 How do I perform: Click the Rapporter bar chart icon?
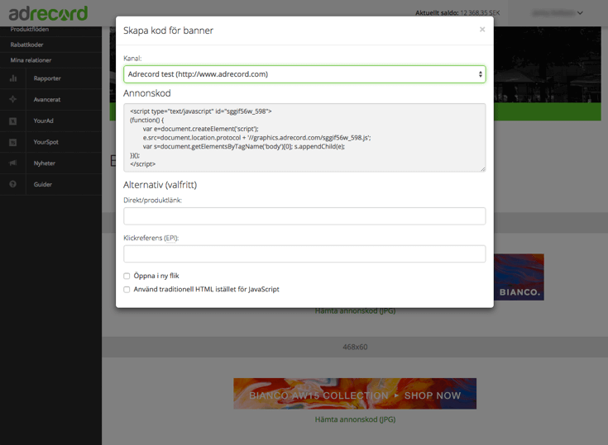click(13, 78)
